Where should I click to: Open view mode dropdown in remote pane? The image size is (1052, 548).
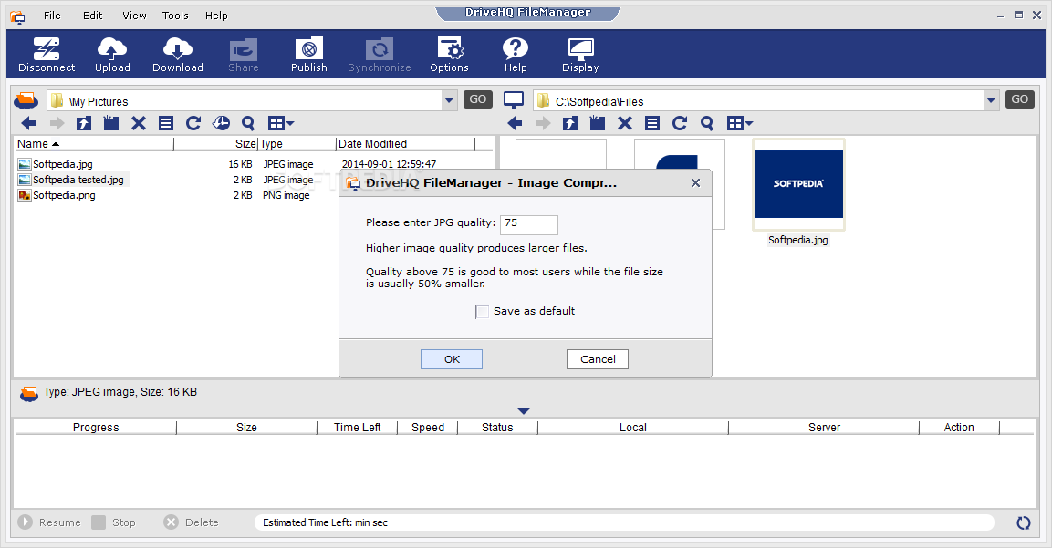[281, 123]
